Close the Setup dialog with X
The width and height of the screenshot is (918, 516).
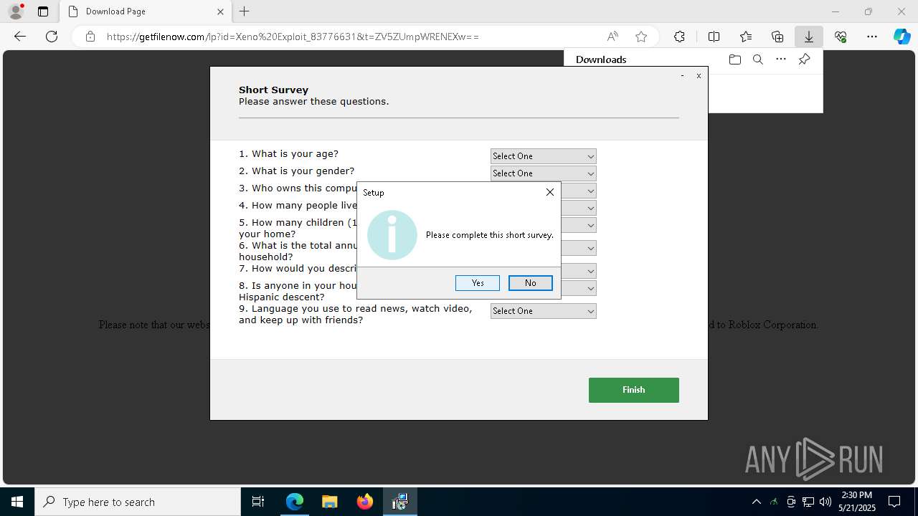pos(550,192)
